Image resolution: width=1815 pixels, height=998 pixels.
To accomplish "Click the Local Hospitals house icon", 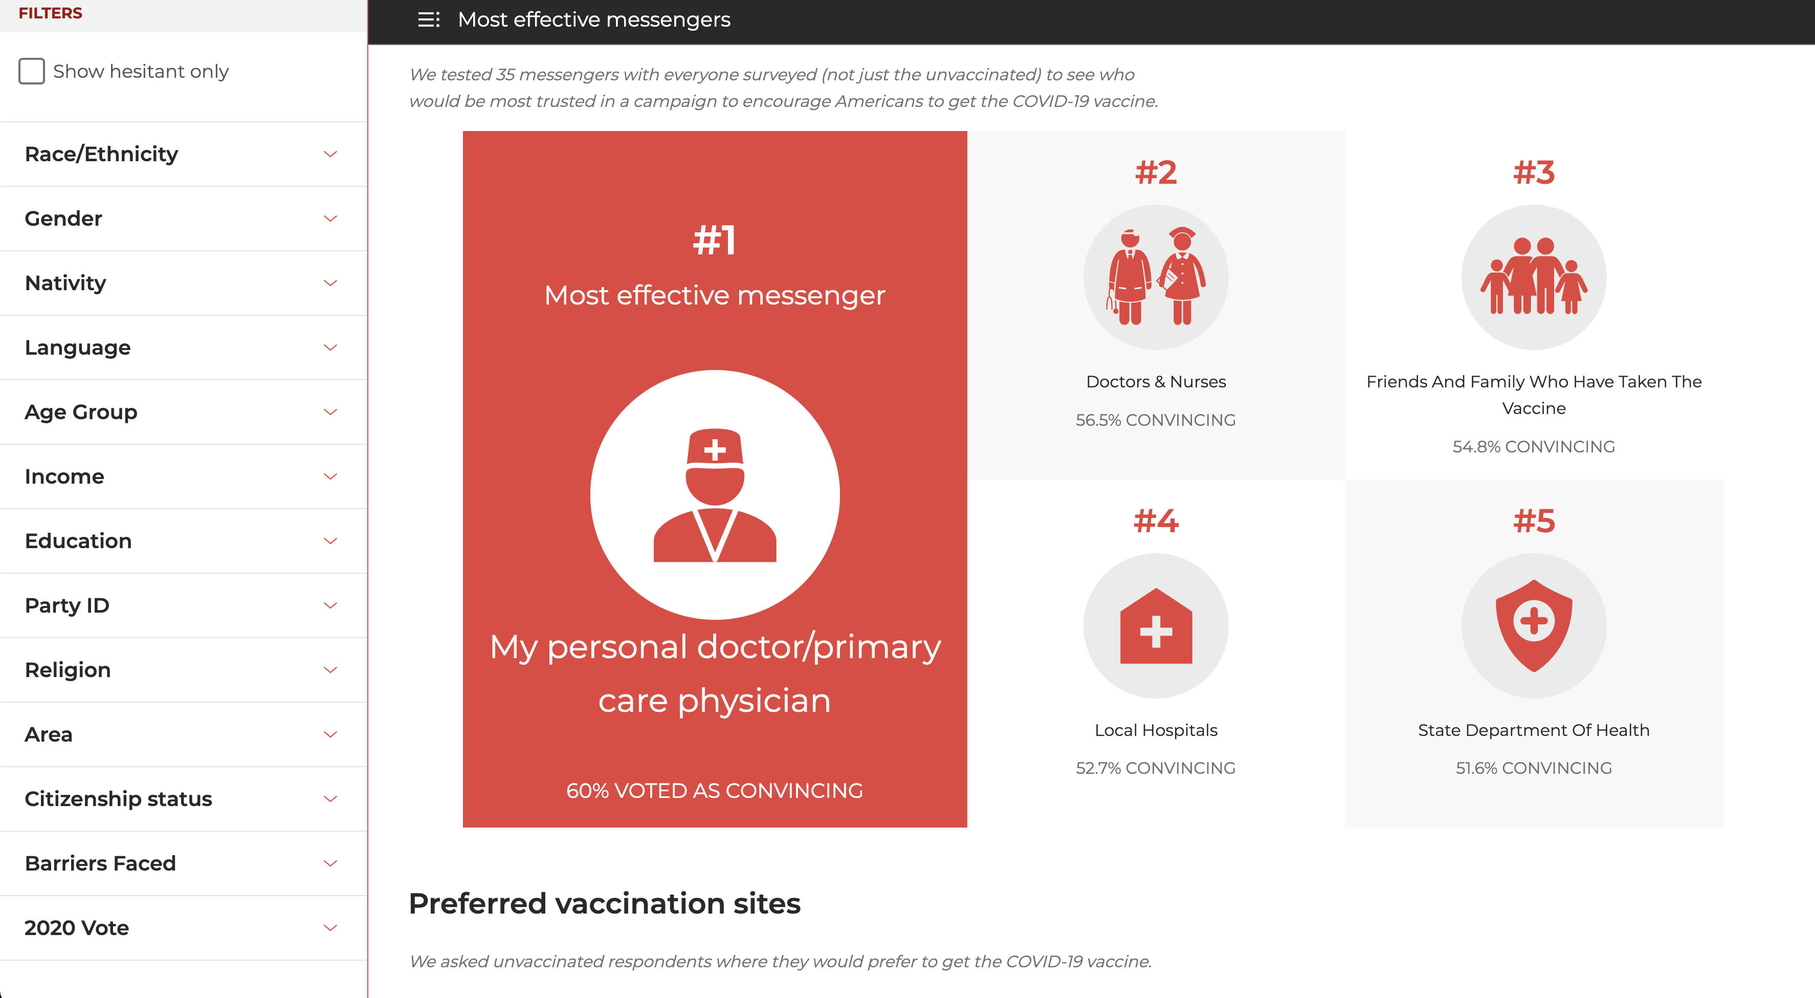I will click(1156, 626).
